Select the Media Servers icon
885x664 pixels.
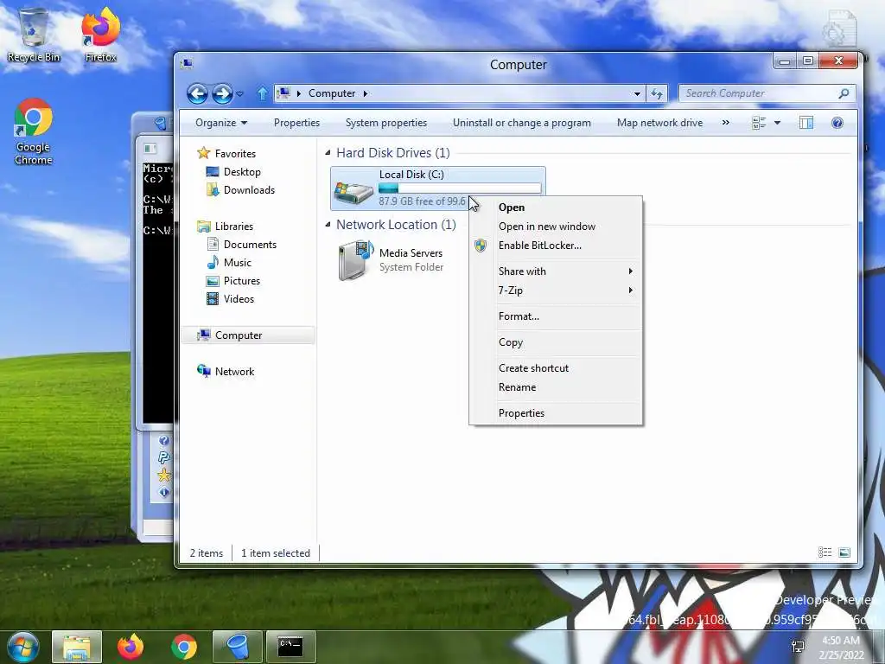click(x=356, y=259)
